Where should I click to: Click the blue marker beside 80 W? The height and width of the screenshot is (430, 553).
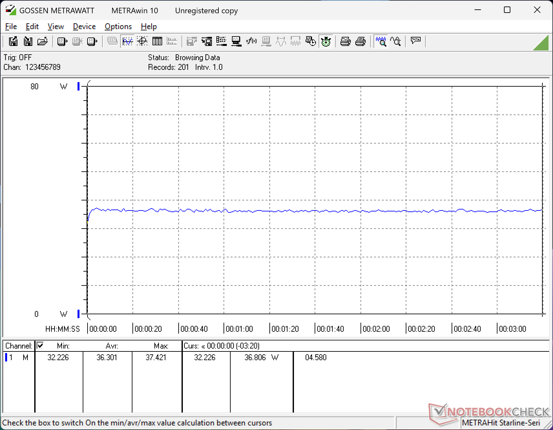tap(78, 86)
